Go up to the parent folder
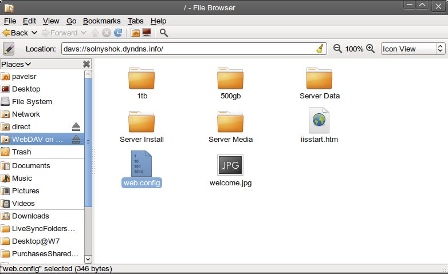The height and width of the screenshot is (274, 448). pos(95,33)
